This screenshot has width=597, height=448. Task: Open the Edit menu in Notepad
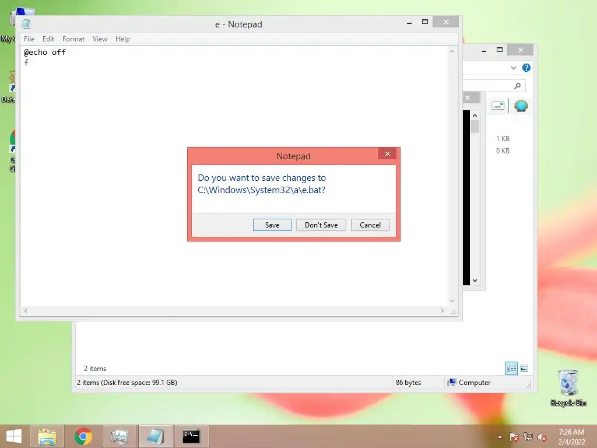point(48,39)
